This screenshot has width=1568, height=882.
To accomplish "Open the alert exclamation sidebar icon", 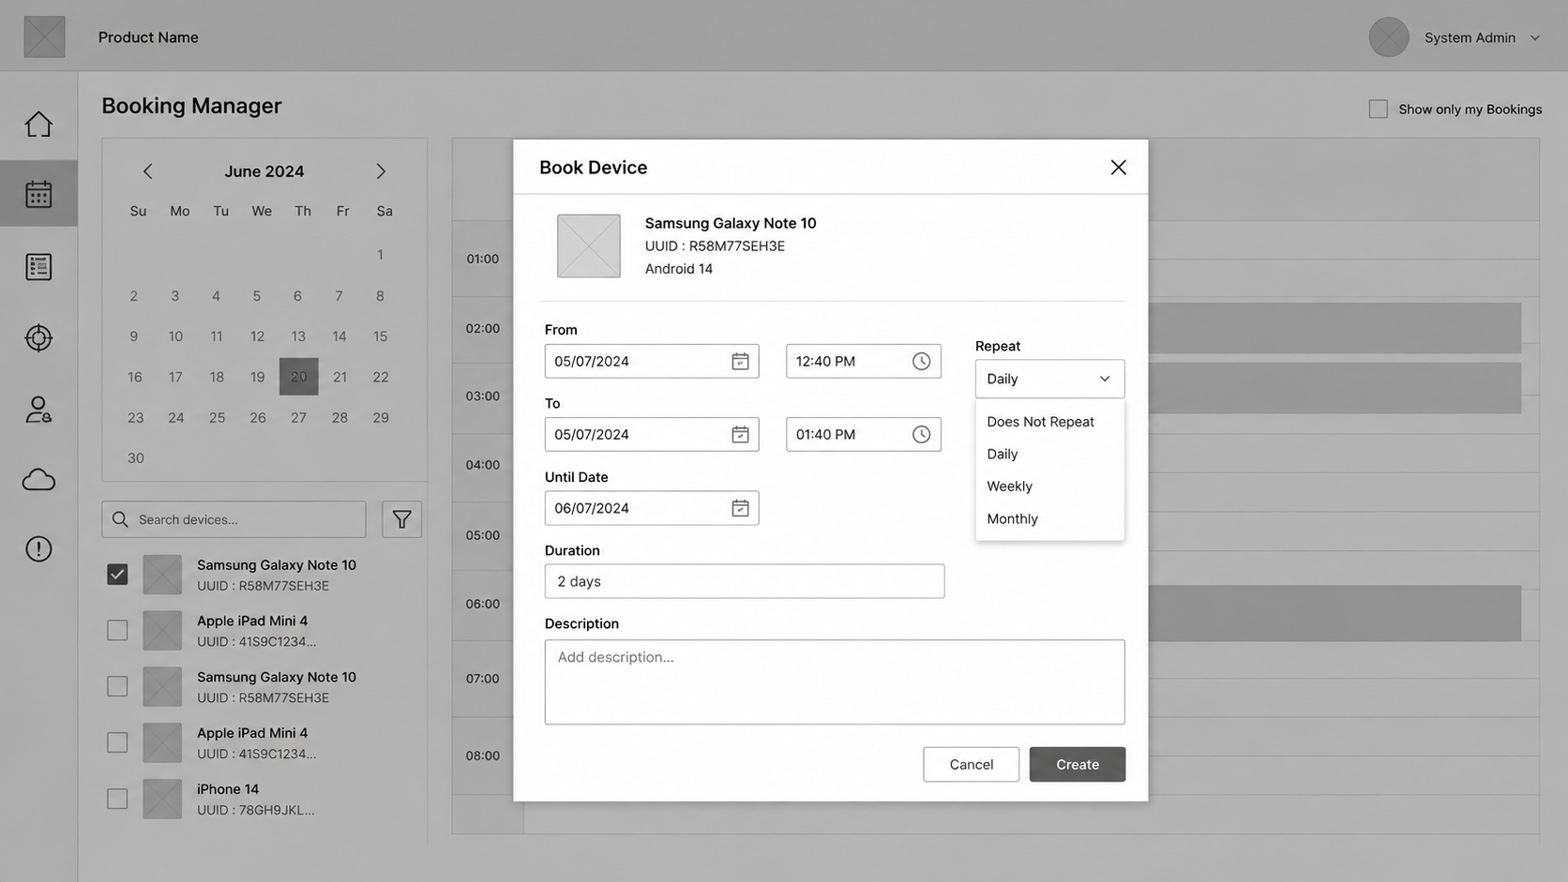I will point(38,548).
